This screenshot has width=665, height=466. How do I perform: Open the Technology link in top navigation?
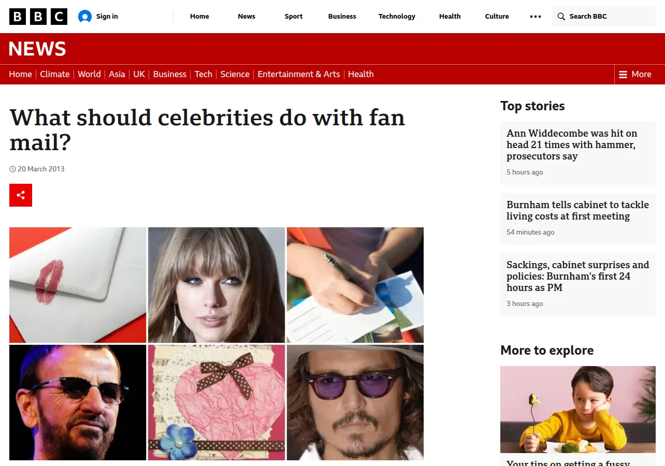coord(397,17)
